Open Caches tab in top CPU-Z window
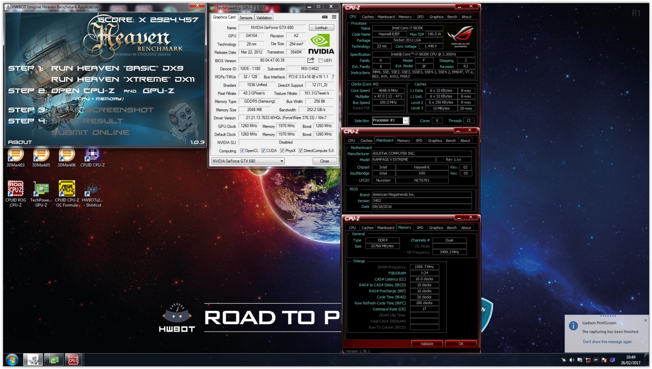This screenshot has width=652, height=369. coord(368,17)
